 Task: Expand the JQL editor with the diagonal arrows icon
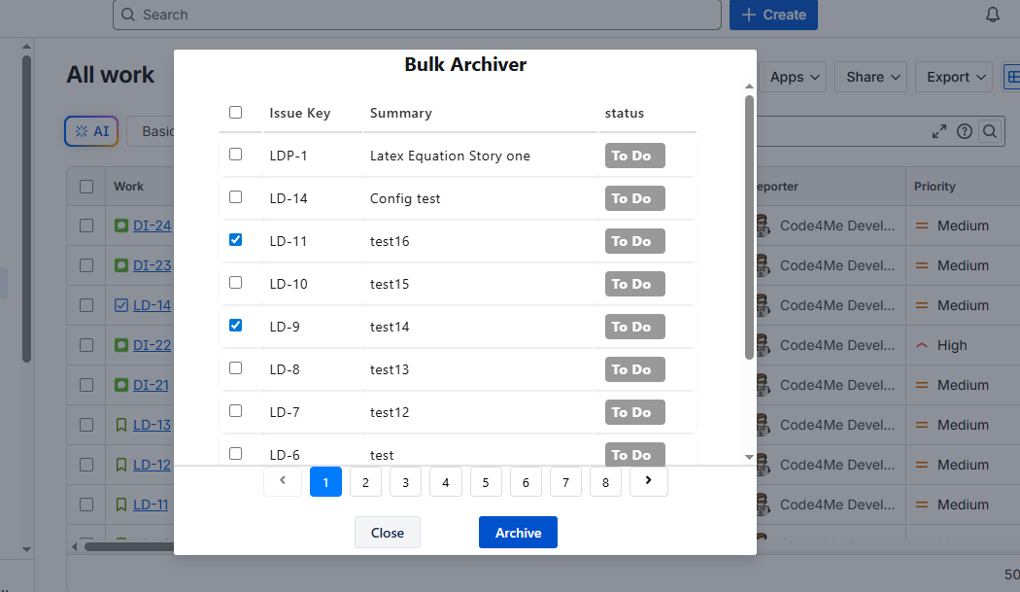pyautogui.click(x=938, y=130)
